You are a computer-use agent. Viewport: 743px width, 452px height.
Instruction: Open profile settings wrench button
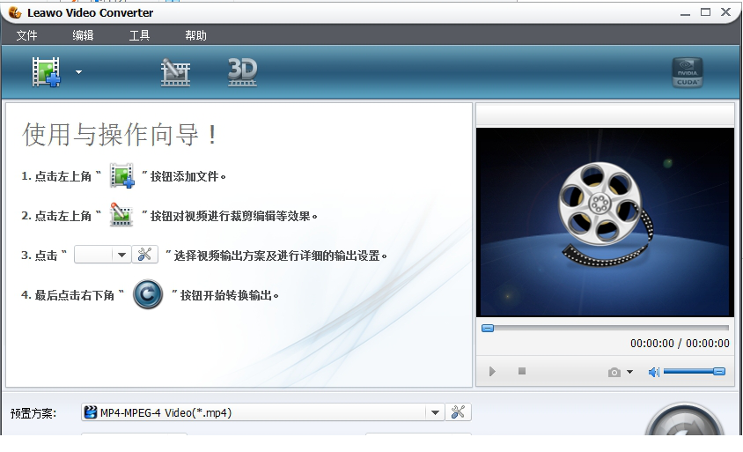[458, 412]
